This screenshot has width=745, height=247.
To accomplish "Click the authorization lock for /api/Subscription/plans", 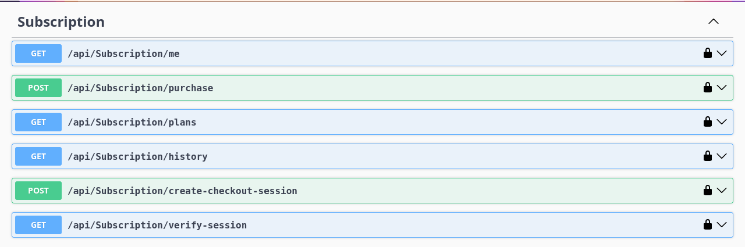I will click(708, 122).
